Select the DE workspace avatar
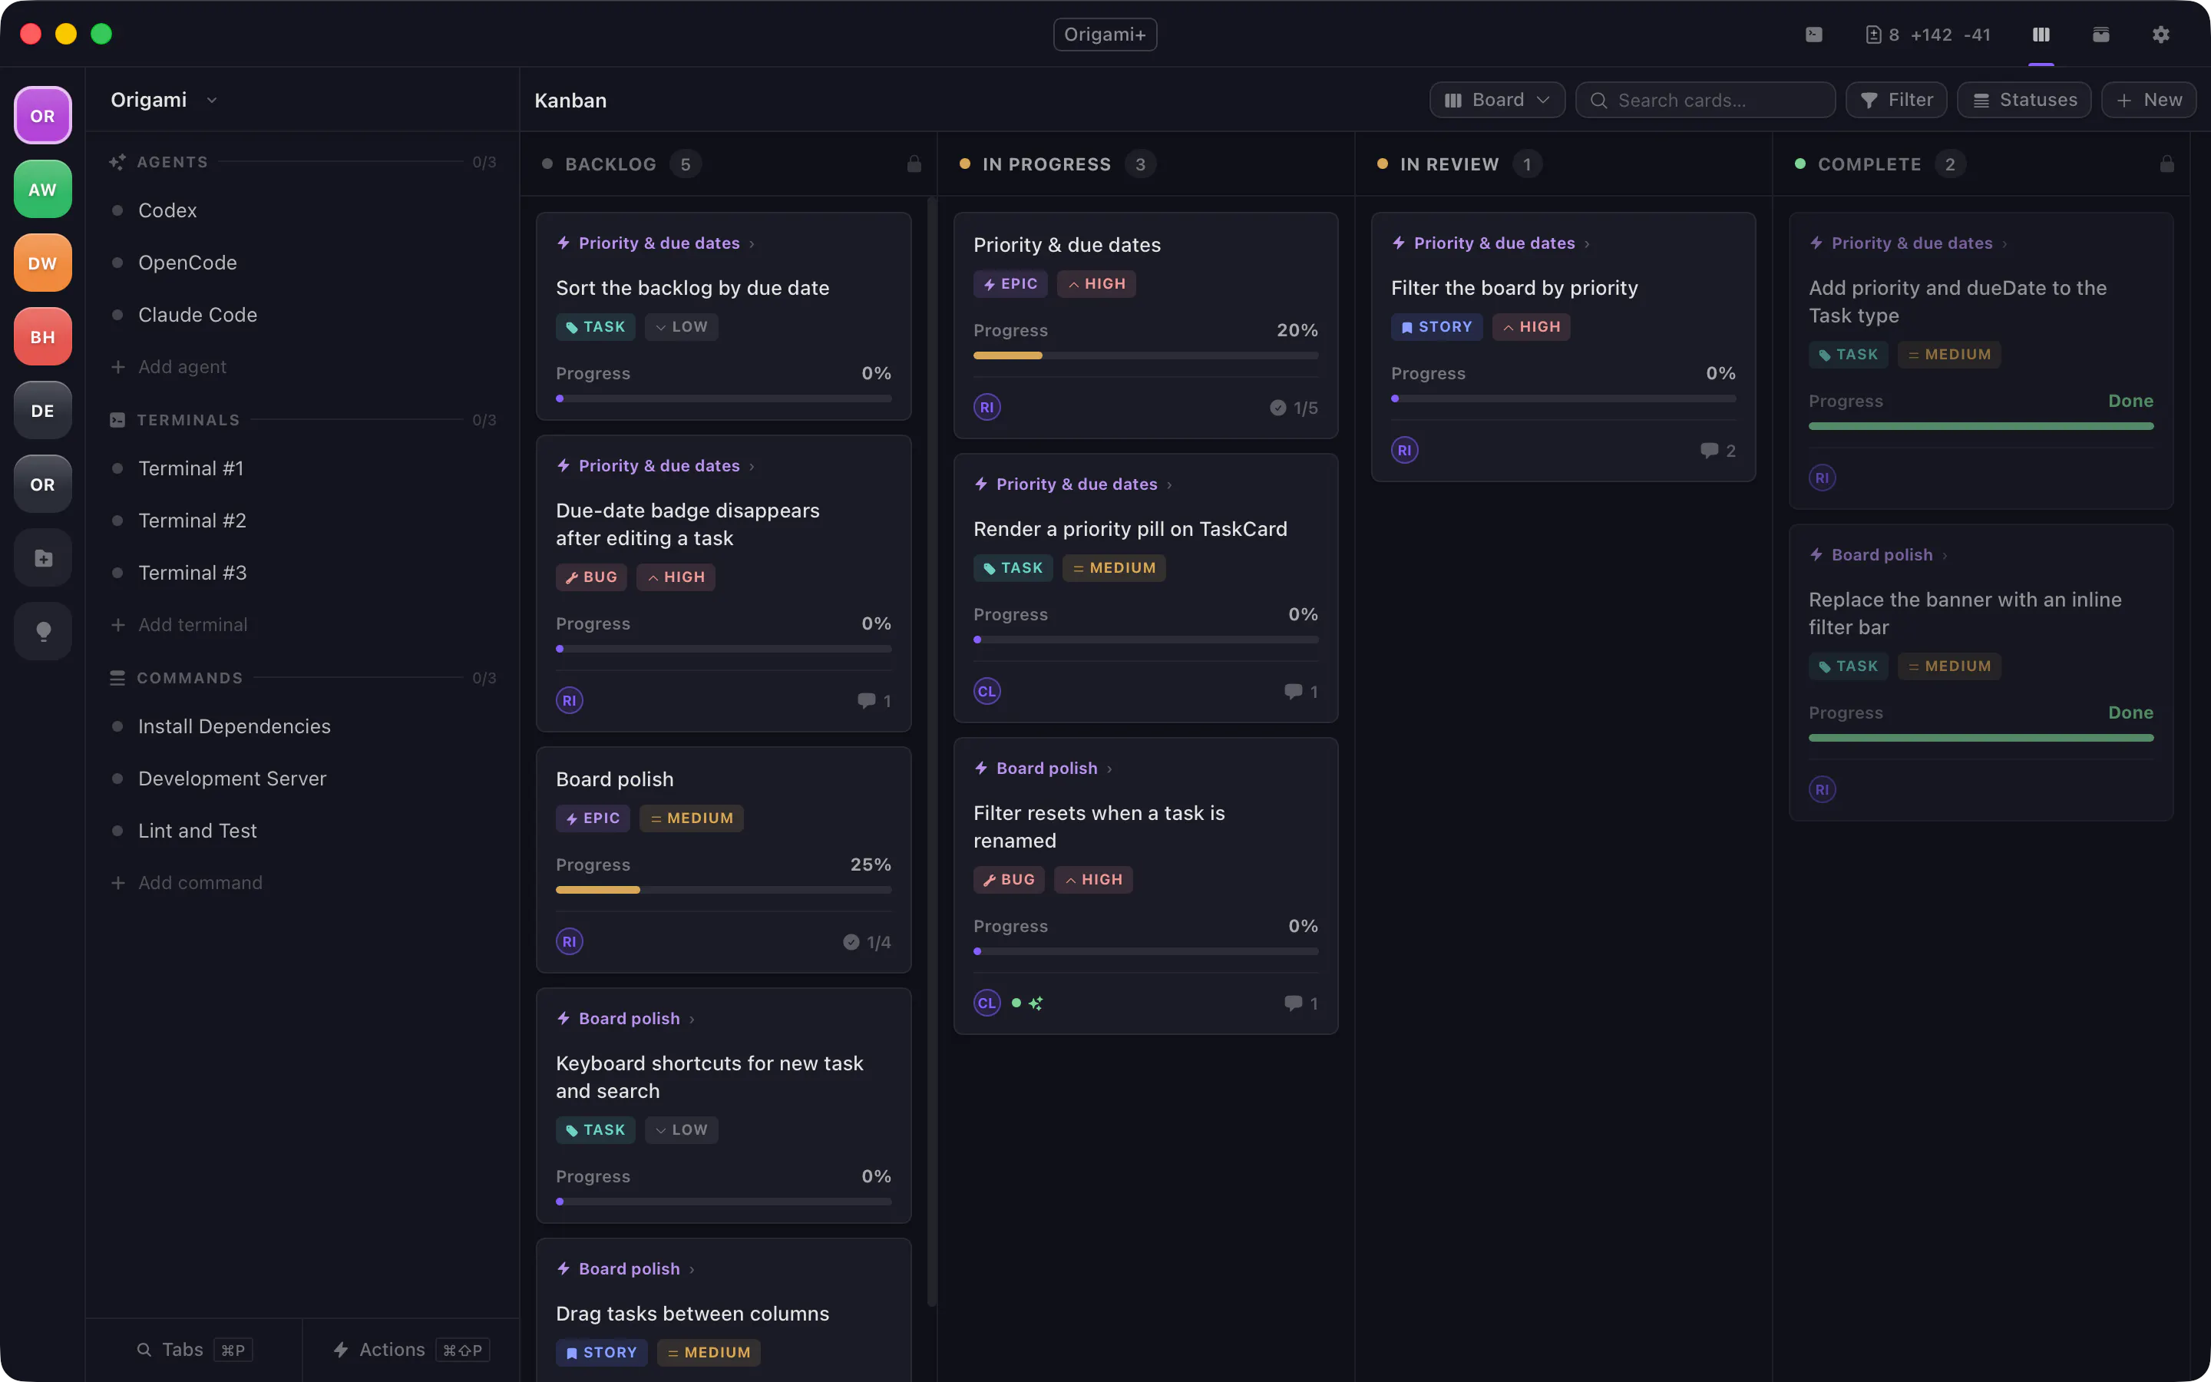The width and height of the screenshot is (2211, 1382). point(43,411)
